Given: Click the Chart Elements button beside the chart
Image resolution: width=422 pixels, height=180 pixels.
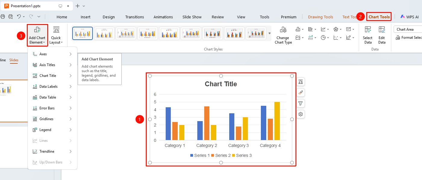Looking at the screenshot, I should (300, 82).
